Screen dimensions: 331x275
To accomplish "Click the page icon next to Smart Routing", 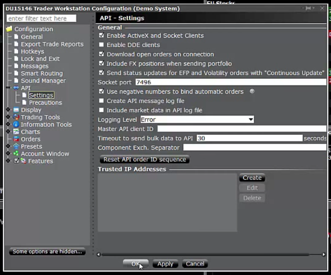I will 16,73.
